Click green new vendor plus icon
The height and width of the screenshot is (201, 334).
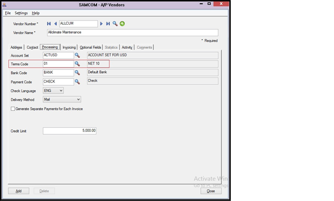coord(122,24)
